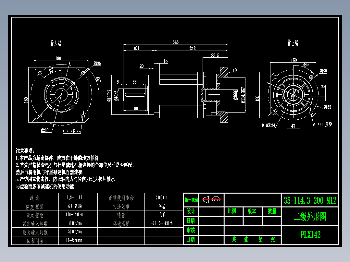350x262 pixels.
Task: Select the 二级外形图 title text
Action: click(311, 216)
